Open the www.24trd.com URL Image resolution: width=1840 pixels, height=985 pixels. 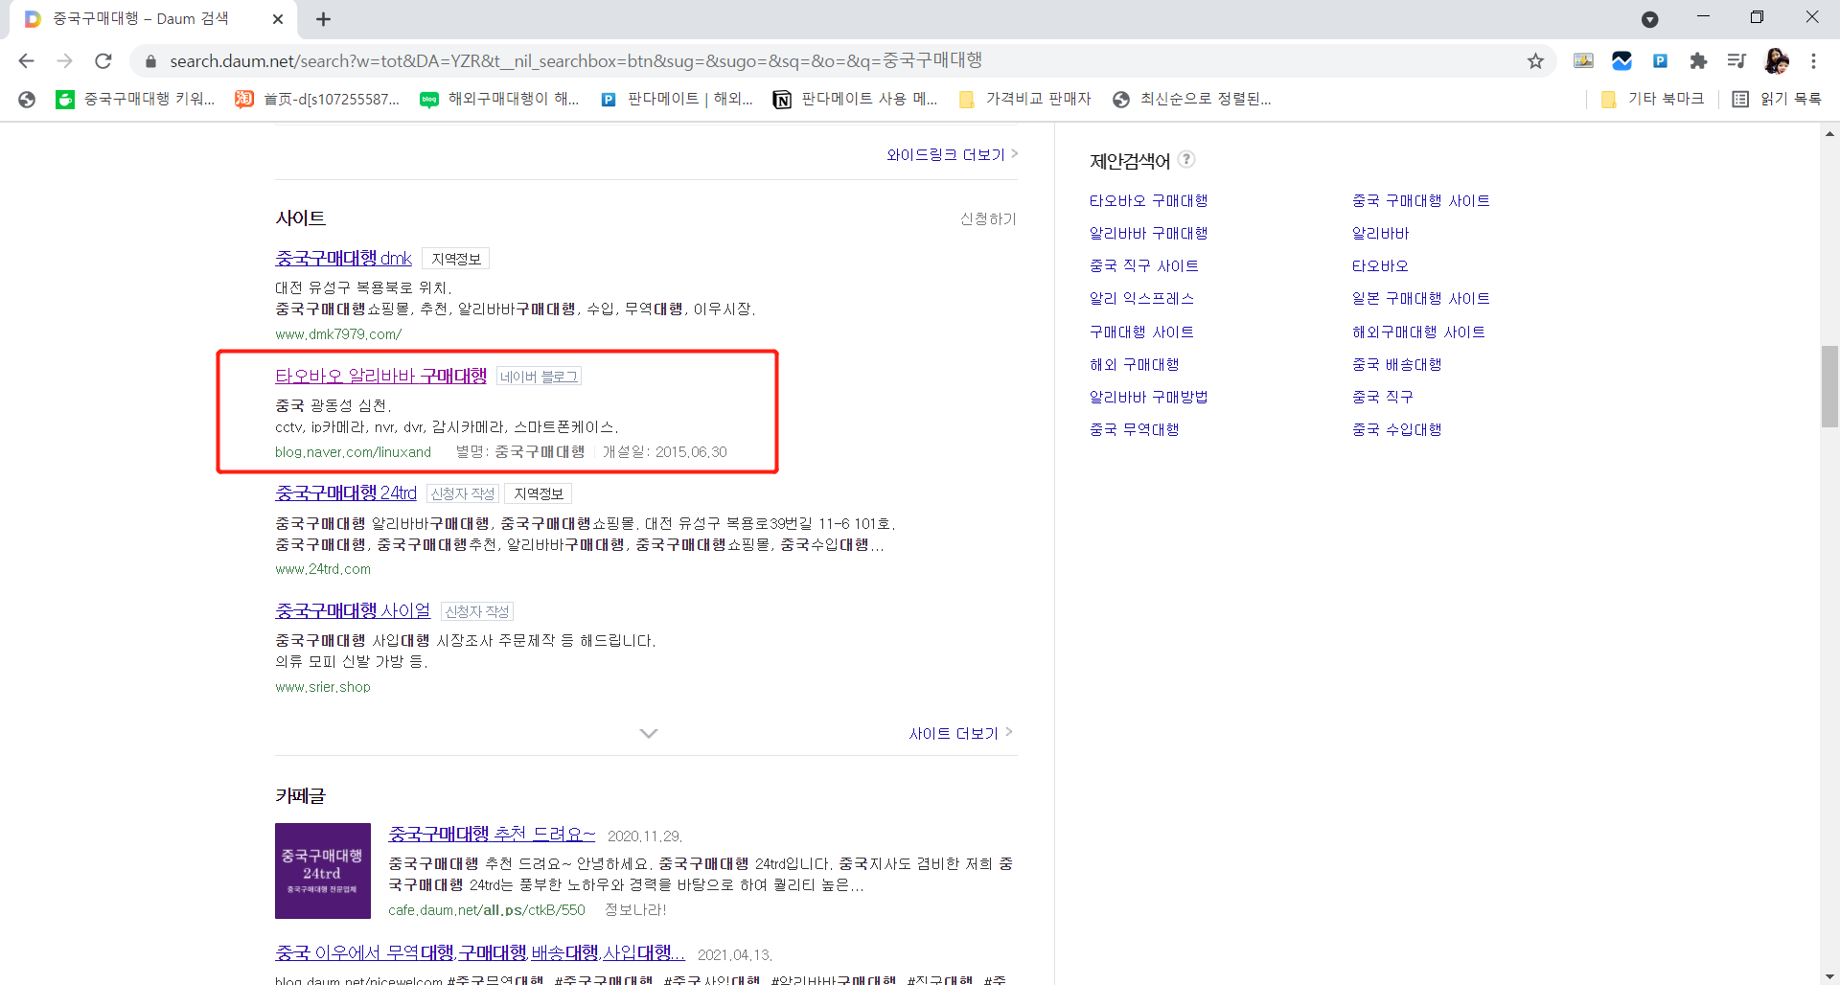tap(323, 569)
